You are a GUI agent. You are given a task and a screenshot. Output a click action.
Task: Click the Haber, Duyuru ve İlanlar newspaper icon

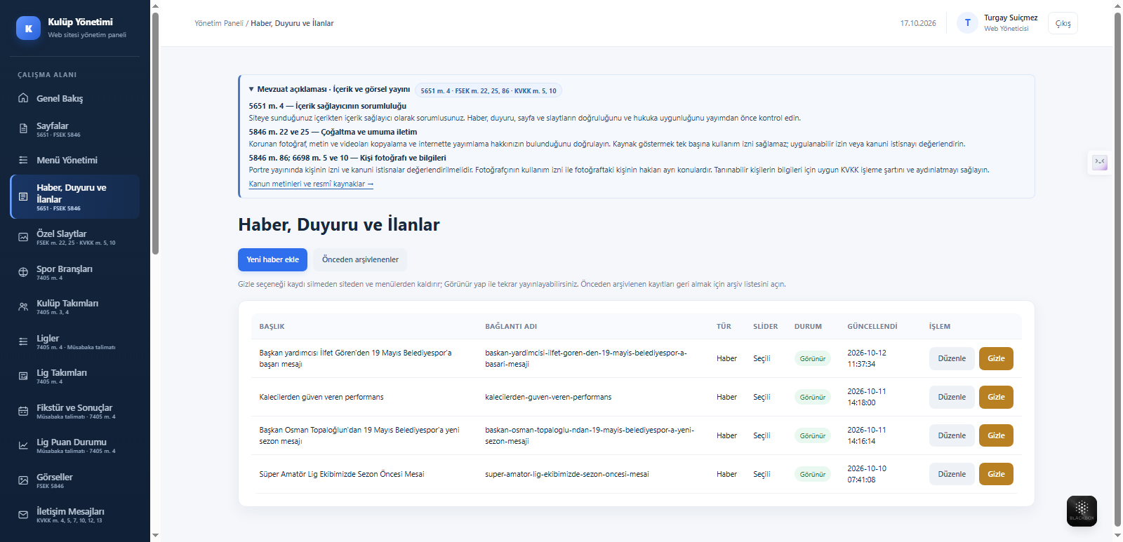(x=23, y=197)
